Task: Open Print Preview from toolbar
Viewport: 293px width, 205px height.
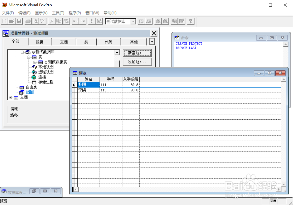Action: (x=35, y=21)
